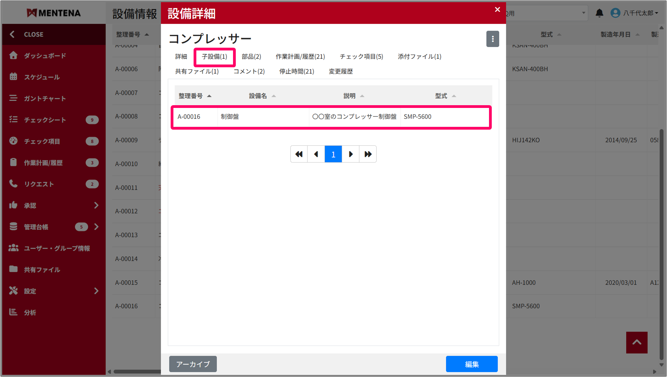Open the Check sheet page
The height and width of the screenshot is (377, 667).
[45, 120]
